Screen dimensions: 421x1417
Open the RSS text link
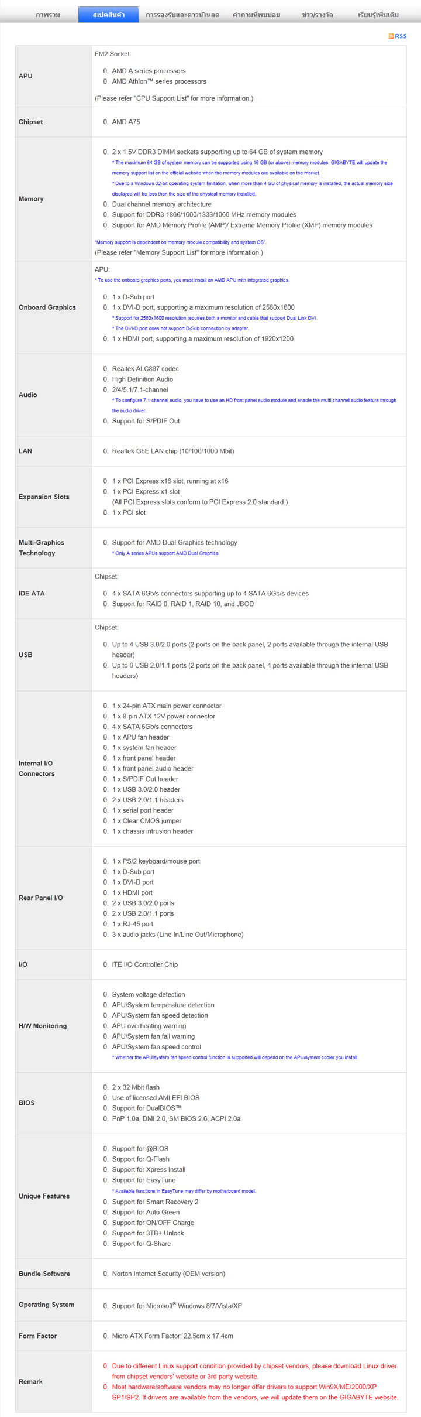click(x=401, y=36)
